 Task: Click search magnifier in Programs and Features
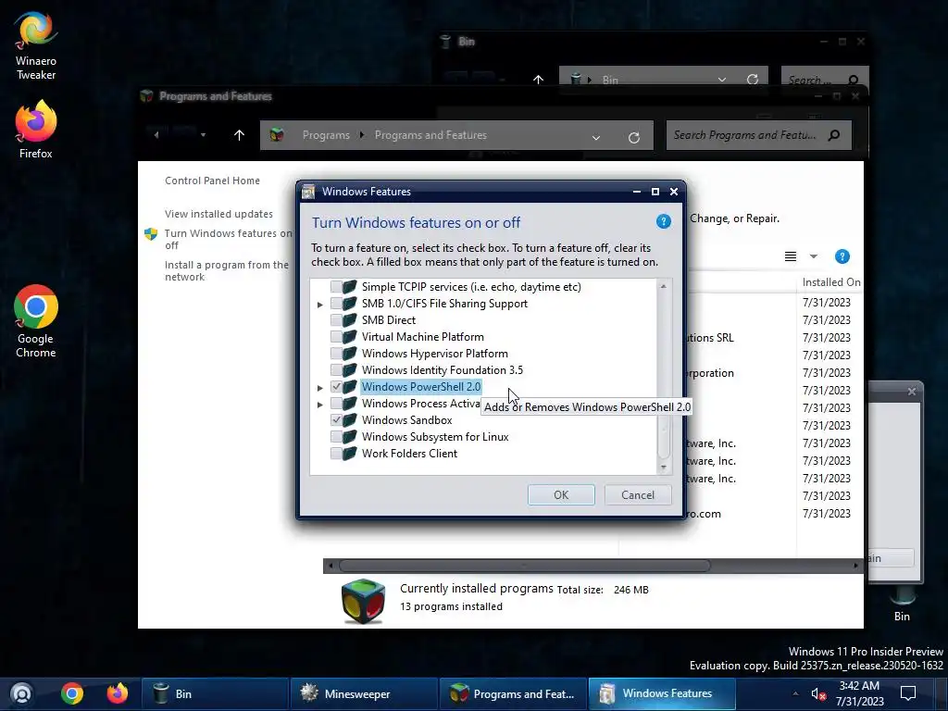coord(834,135)
